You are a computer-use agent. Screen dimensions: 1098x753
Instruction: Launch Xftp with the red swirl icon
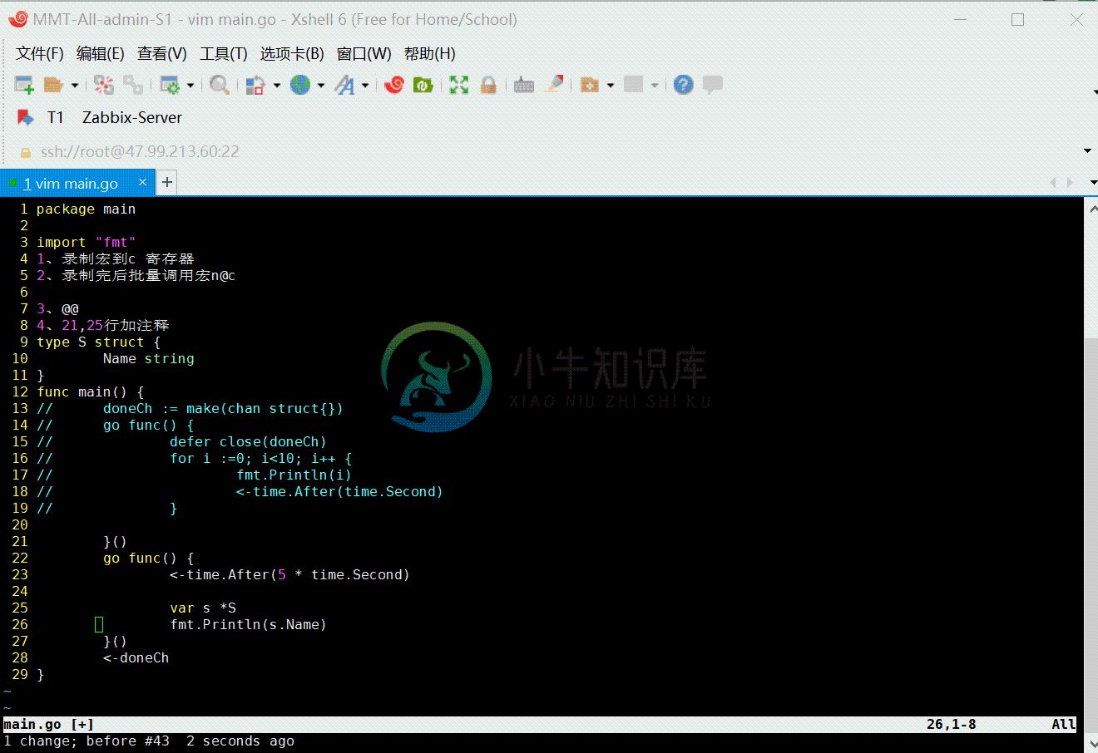click(x=394, y=85)
